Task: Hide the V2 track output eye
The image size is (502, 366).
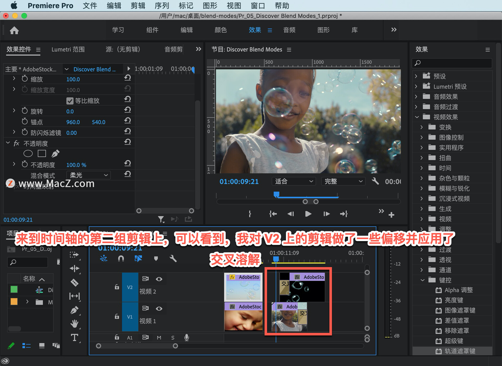Action: [159, 279]
